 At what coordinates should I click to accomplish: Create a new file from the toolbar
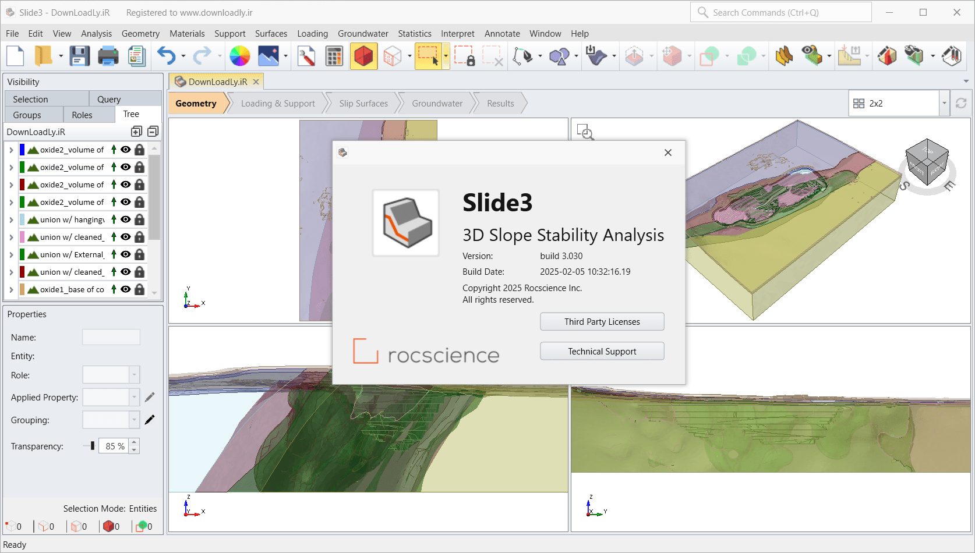pyautogui.click(x=15, y=56)
